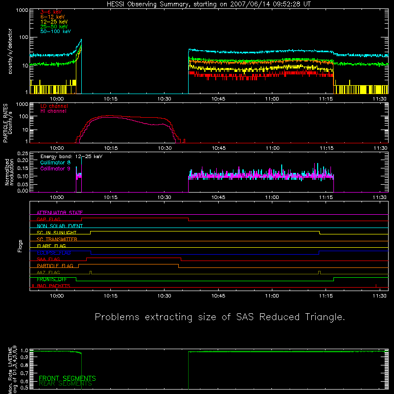Click the 'REAR SEGMENTS' legend label
394x394 pixels.
tap(66, 384)
